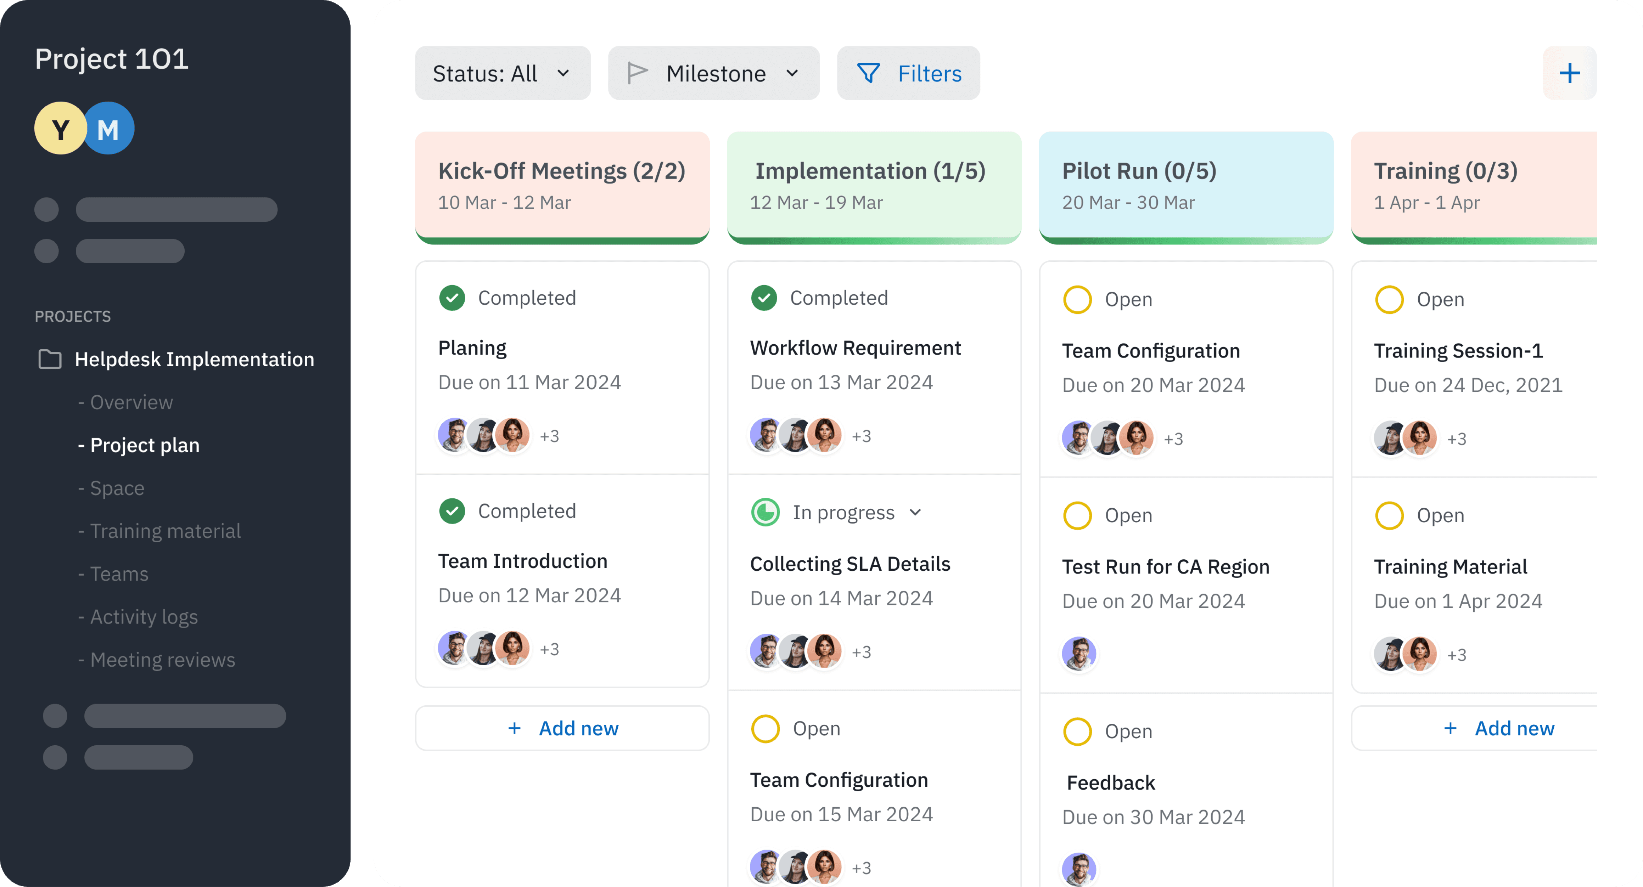Click the green completed checkmark on Planing
Viewport: 1643px width, 887px height.
pyautogui.click(x=452, y=297)
